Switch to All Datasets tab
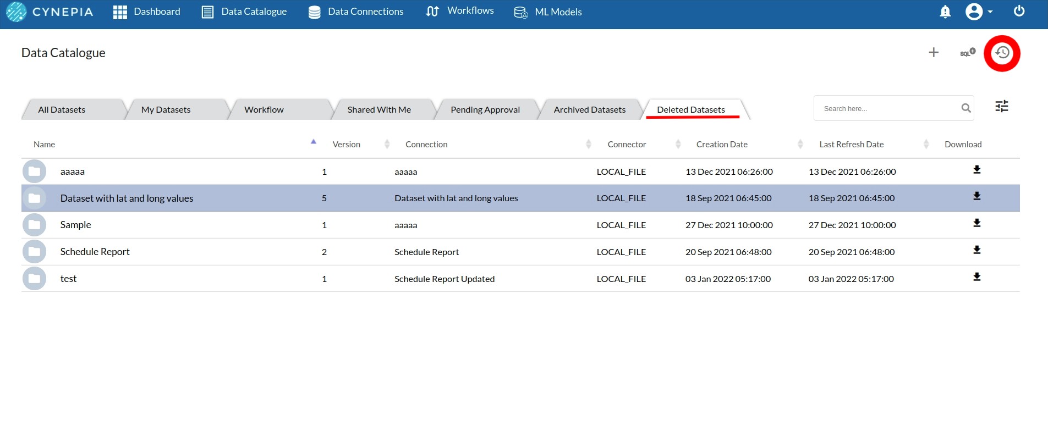The image size is (1048, 426). click(x=62, y=109)
